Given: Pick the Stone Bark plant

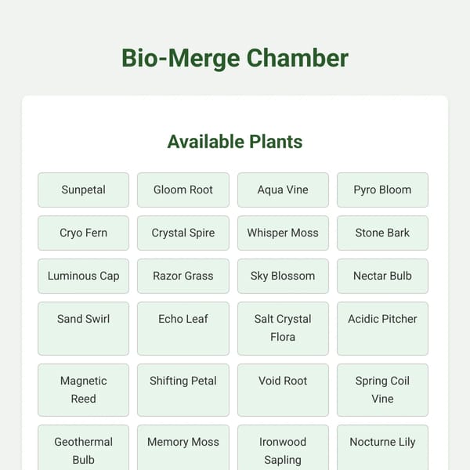Looking at the screenshot, I should point(382,233).
